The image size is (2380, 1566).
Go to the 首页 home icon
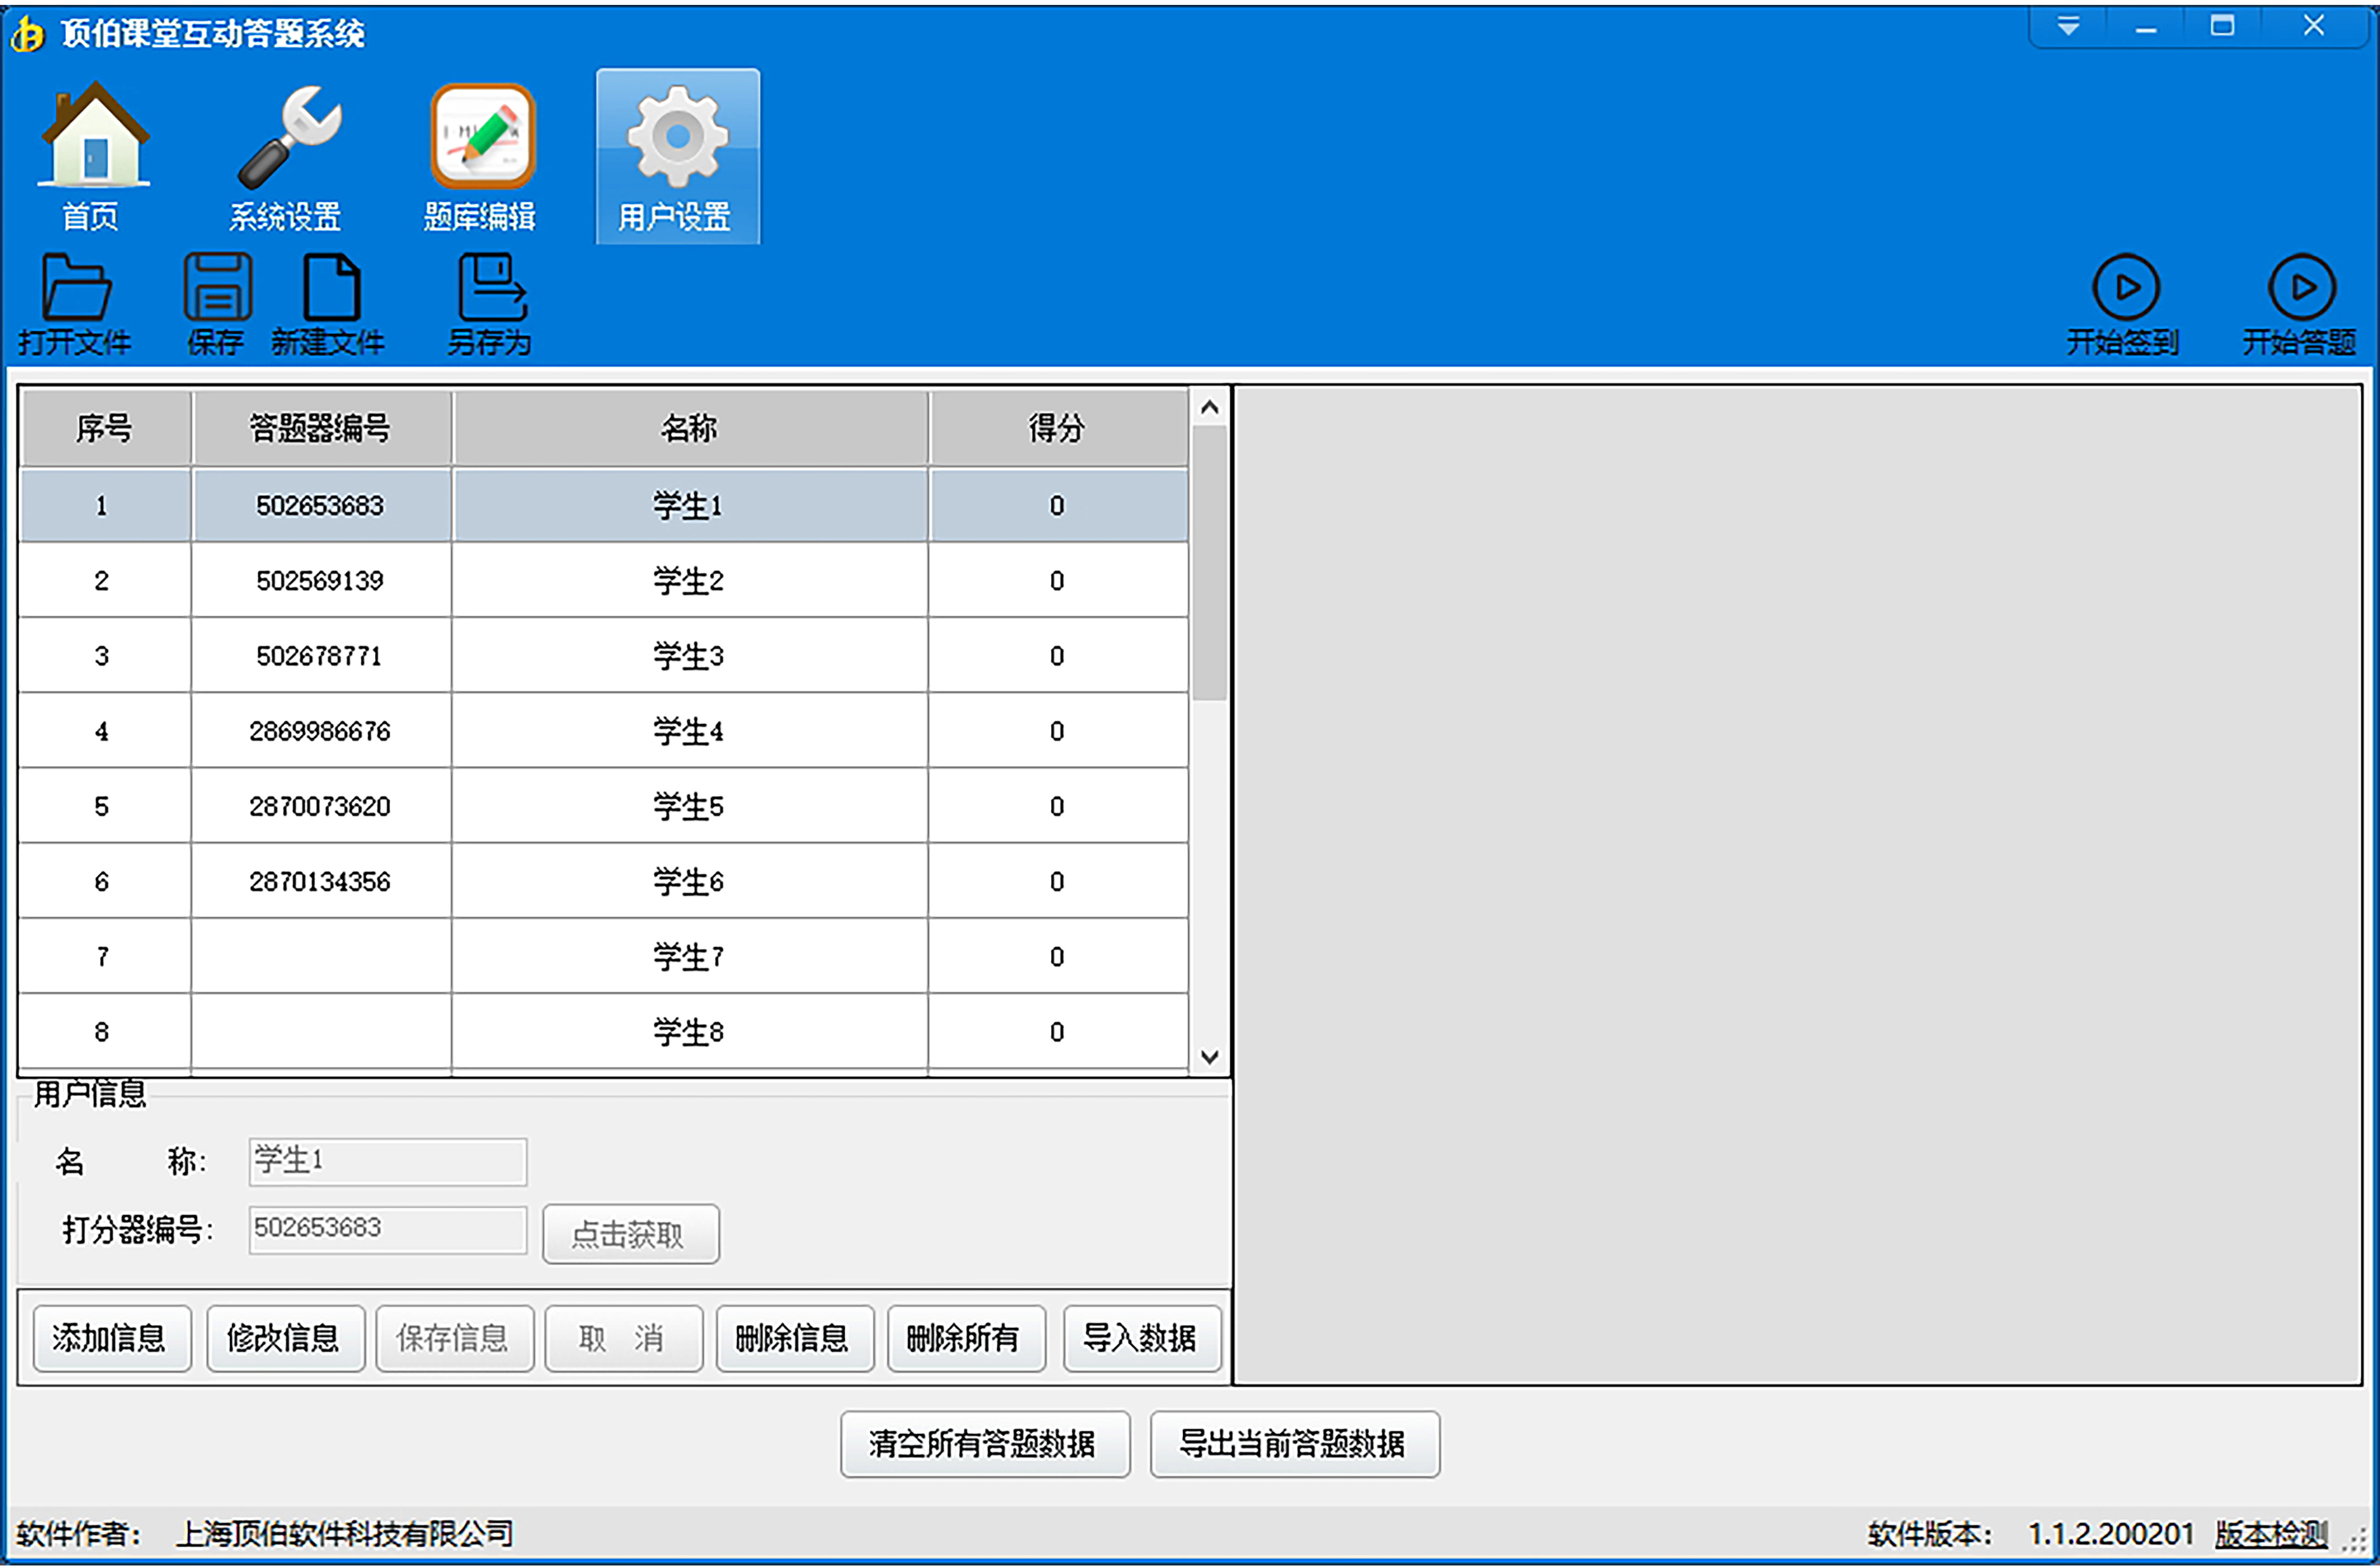pos(93,156)
